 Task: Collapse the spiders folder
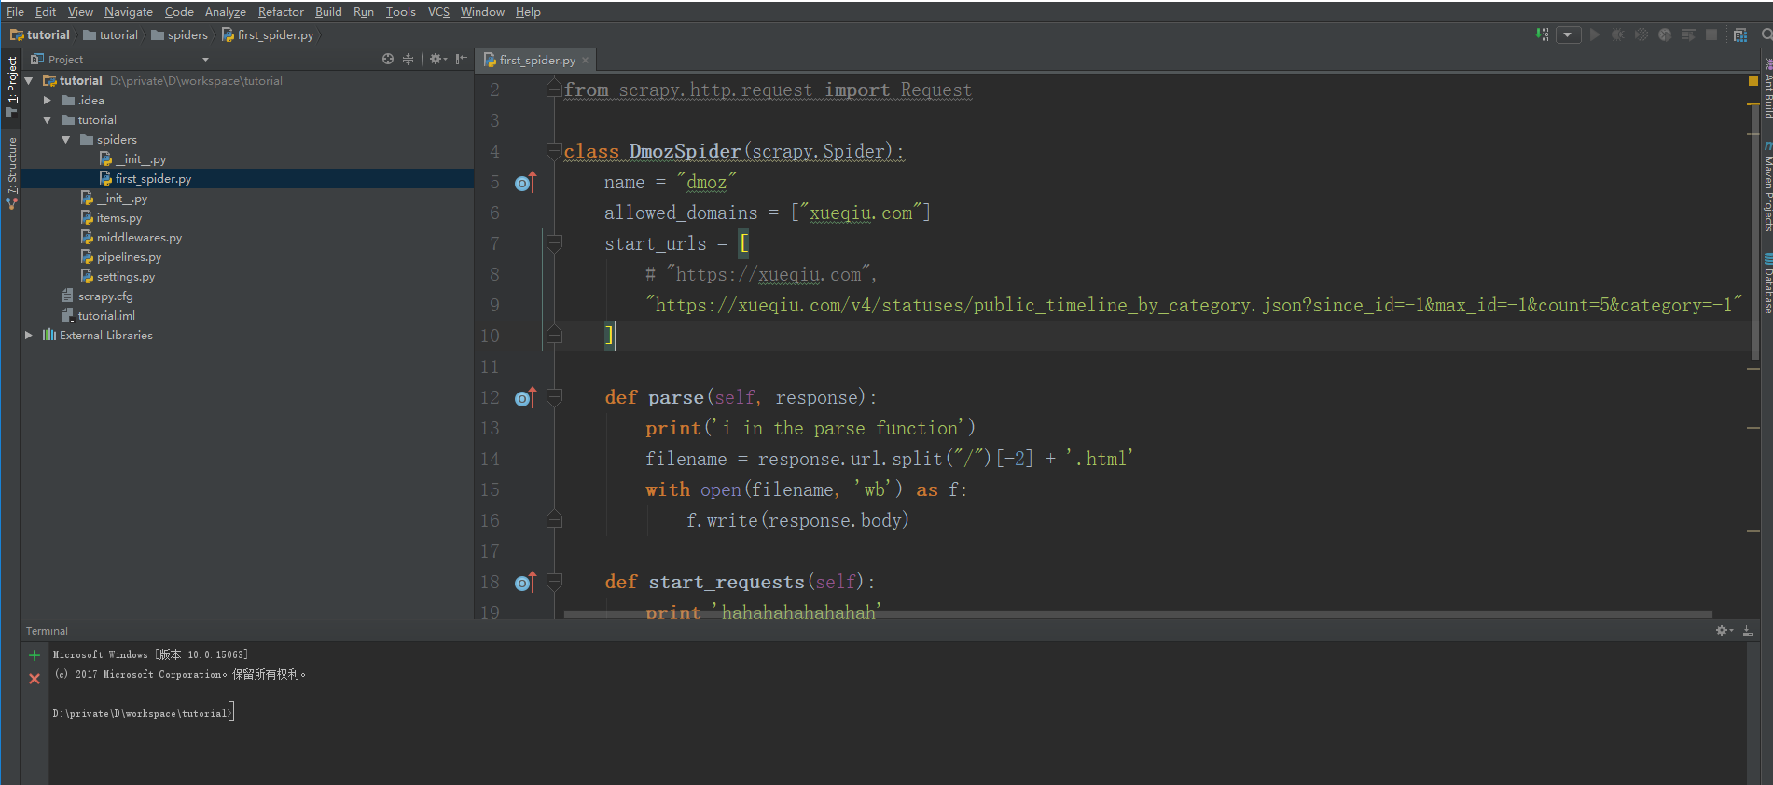[66, 140]
